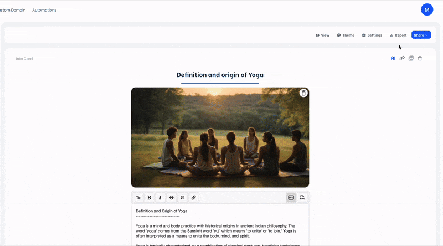This screenshot has width=443, height=246.
Task: Apply strikethrough formatting in editor toolbar
Action: (171, 198)
